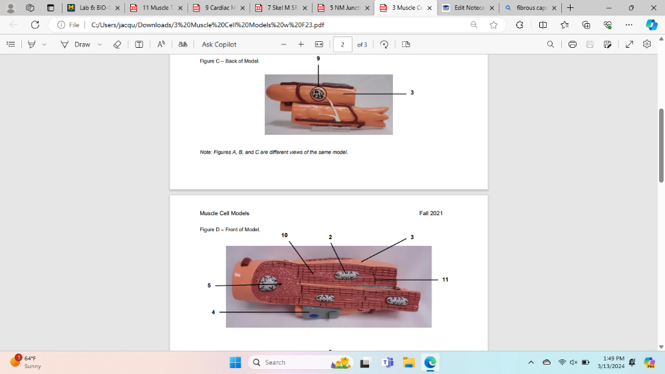Image resolution: width=665 pixels, height=374 pixels.
Task: Open browser Settings and more menu
Action: 629,25
